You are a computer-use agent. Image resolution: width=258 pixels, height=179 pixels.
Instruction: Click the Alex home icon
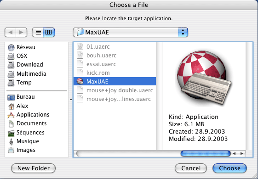(x=11, y=106)
